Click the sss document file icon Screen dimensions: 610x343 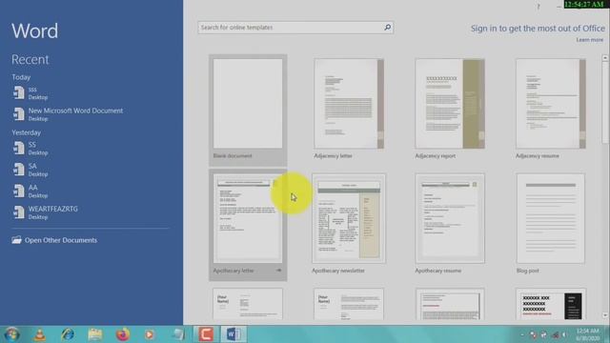[19, 93]
